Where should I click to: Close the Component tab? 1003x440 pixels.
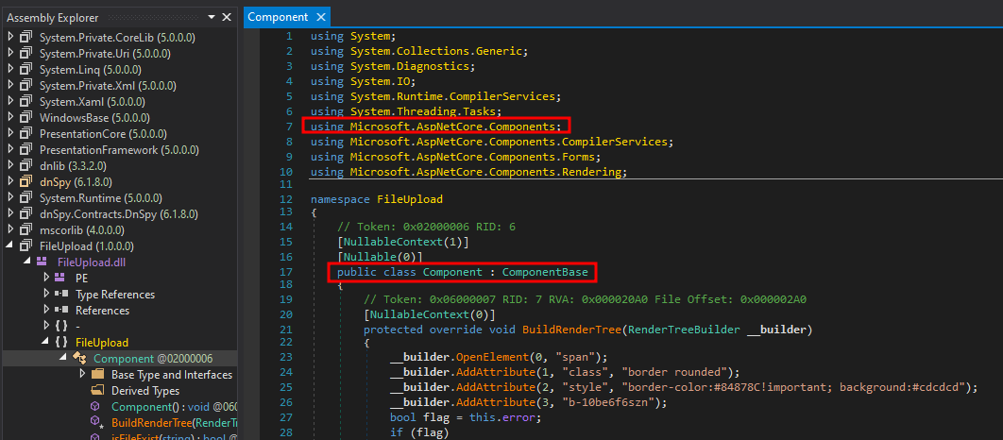tap(321, 17)
